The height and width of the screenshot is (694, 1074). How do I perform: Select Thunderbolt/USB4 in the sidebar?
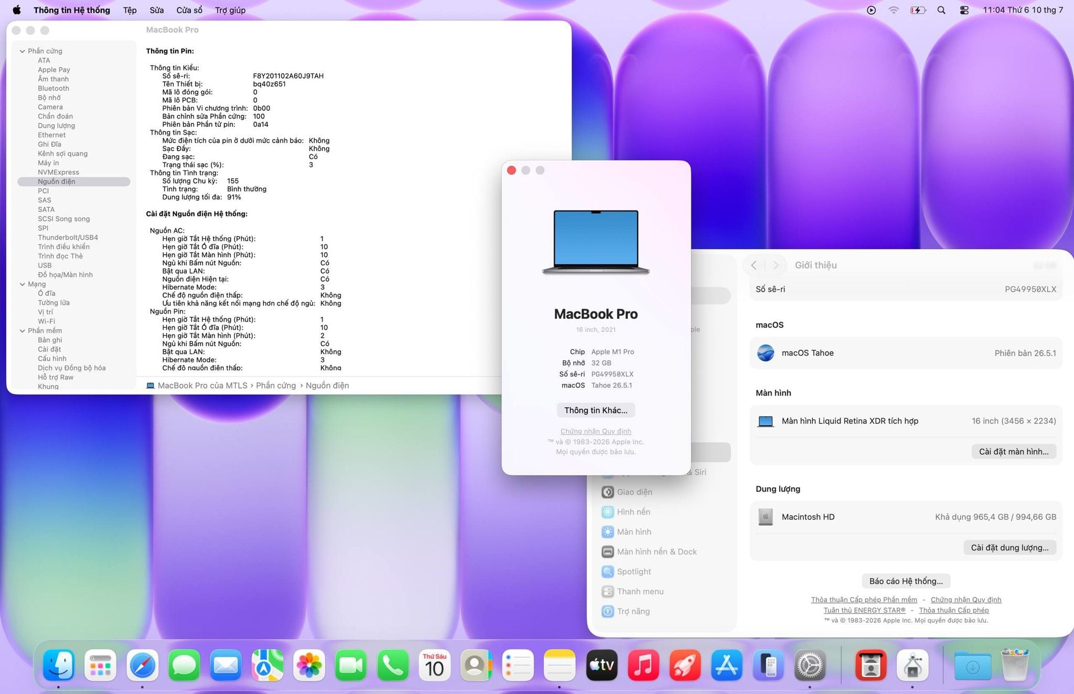(68, 237)
